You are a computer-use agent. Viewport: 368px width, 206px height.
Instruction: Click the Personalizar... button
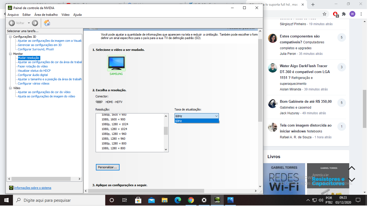107,167
